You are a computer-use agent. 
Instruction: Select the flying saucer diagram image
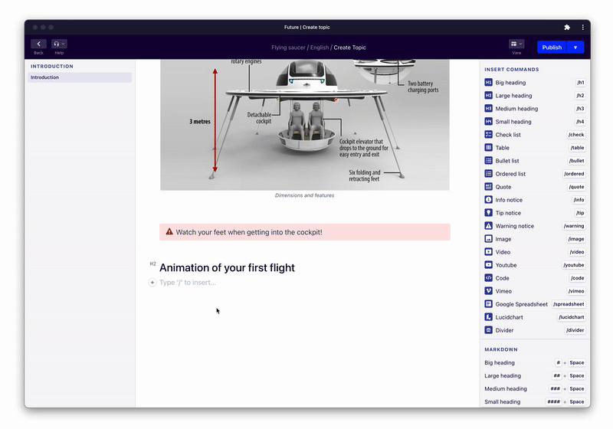click(304, 125)
